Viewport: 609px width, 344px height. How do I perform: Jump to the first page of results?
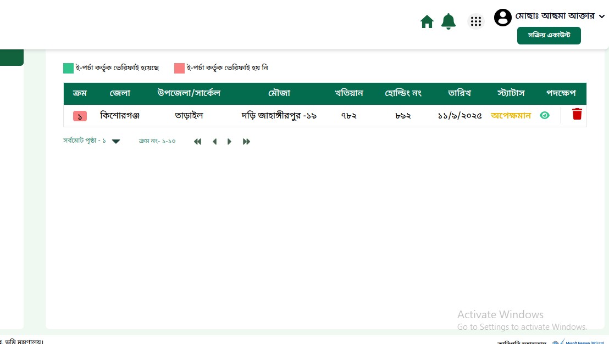click(198, 142)
